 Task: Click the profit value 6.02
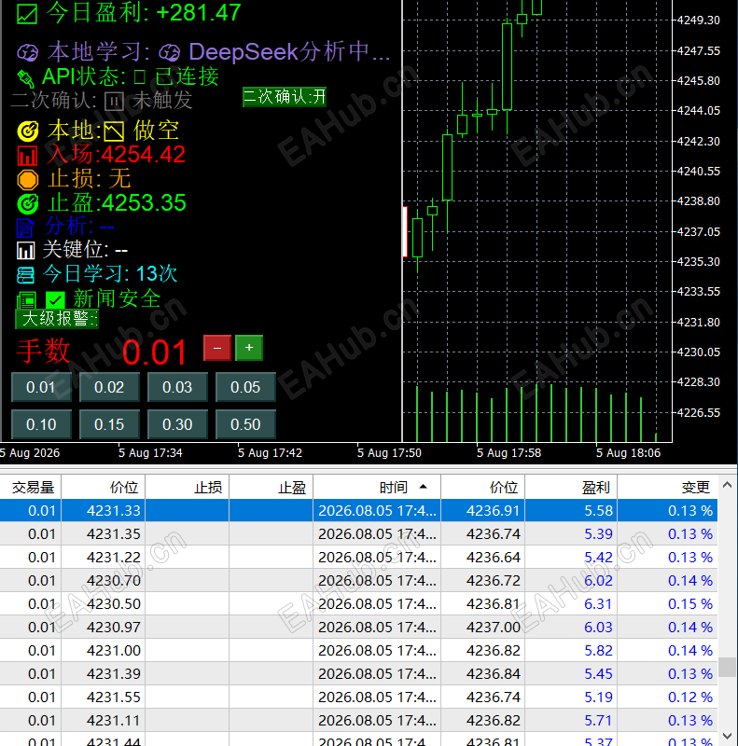(598, 581)
